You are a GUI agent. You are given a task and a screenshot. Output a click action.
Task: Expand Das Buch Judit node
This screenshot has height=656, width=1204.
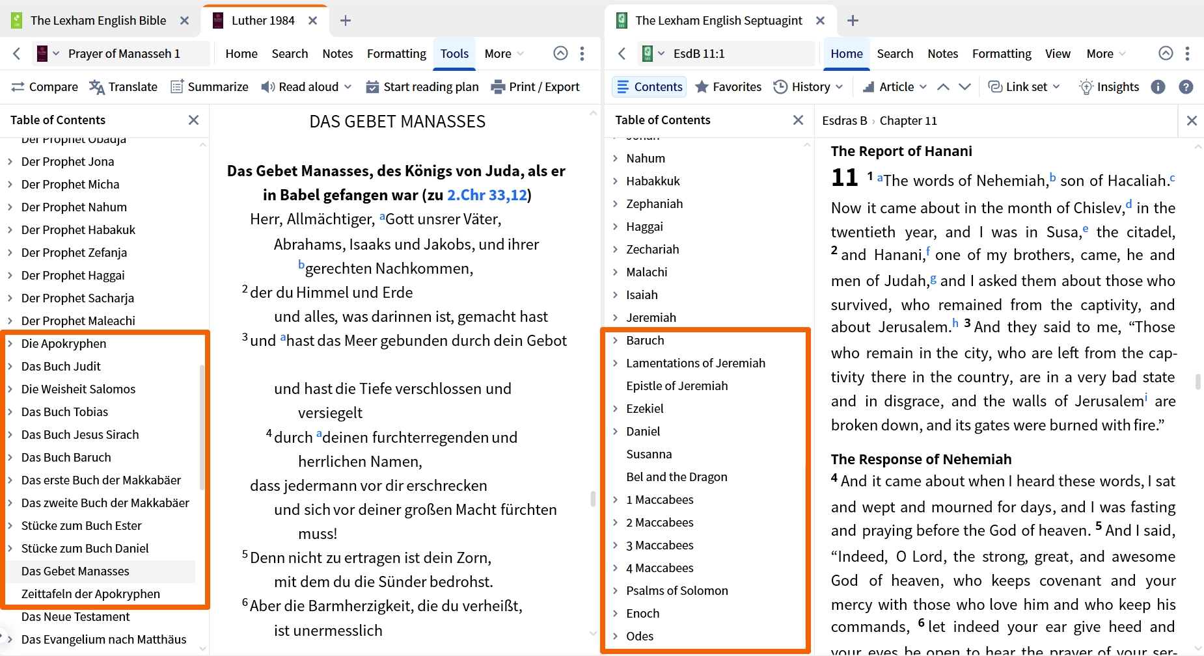(10, 366)
